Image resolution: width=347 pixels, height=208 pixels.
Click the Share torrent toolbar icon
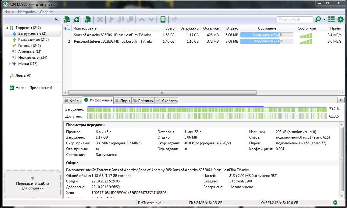coord(174,20)
